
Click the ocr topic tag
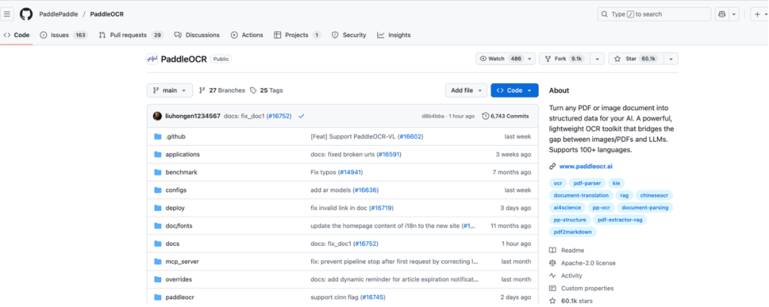click(558, 183)
